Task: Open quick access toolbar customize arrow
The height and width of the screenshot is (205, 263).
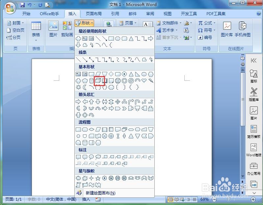Action: [x=57, y=5]
